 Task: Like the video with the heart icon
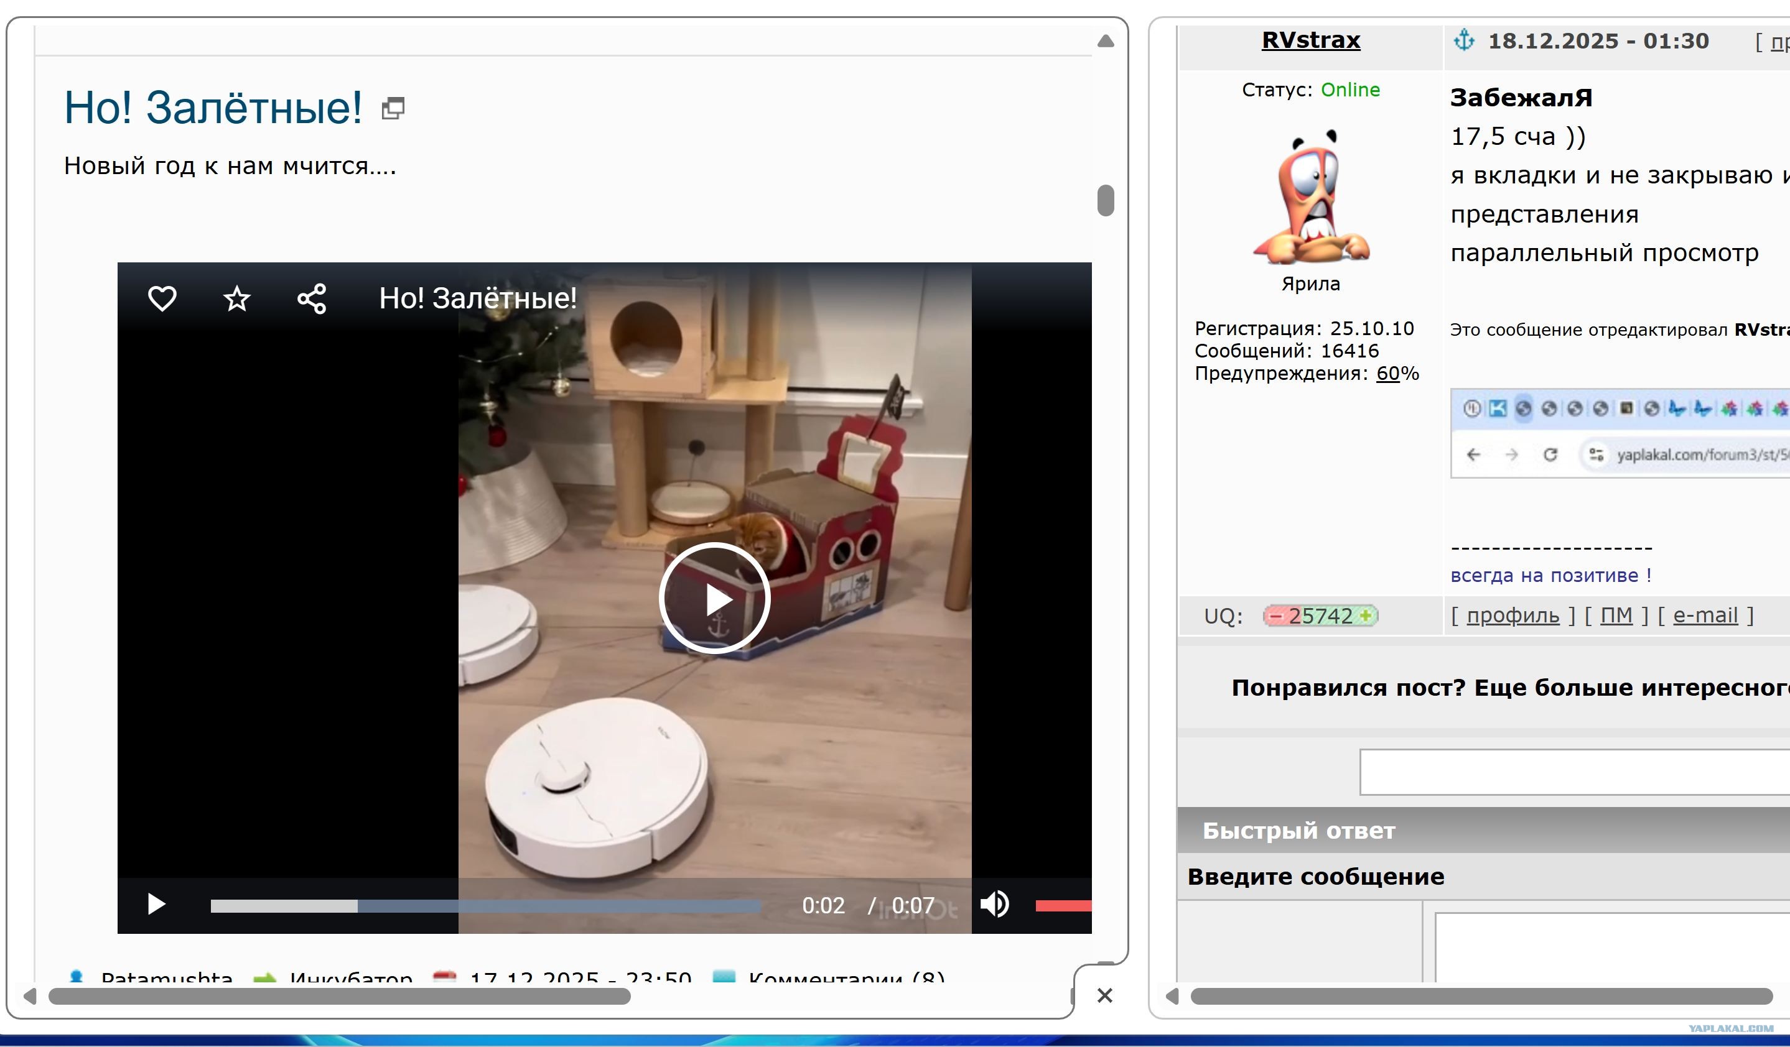point(162,298)
